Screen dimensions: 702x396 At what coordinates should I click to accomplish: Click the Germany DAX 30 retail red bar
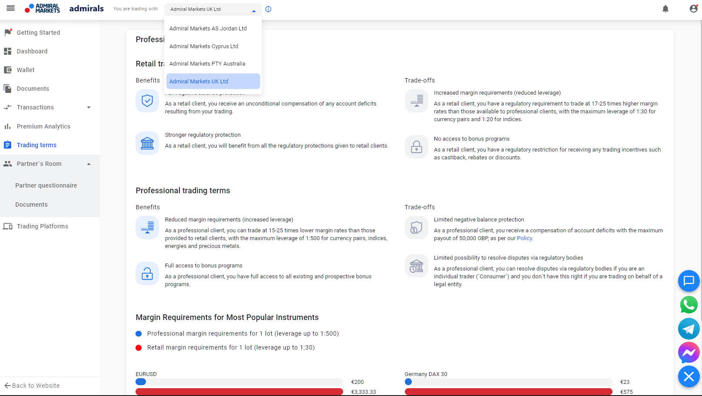[509, 392]
